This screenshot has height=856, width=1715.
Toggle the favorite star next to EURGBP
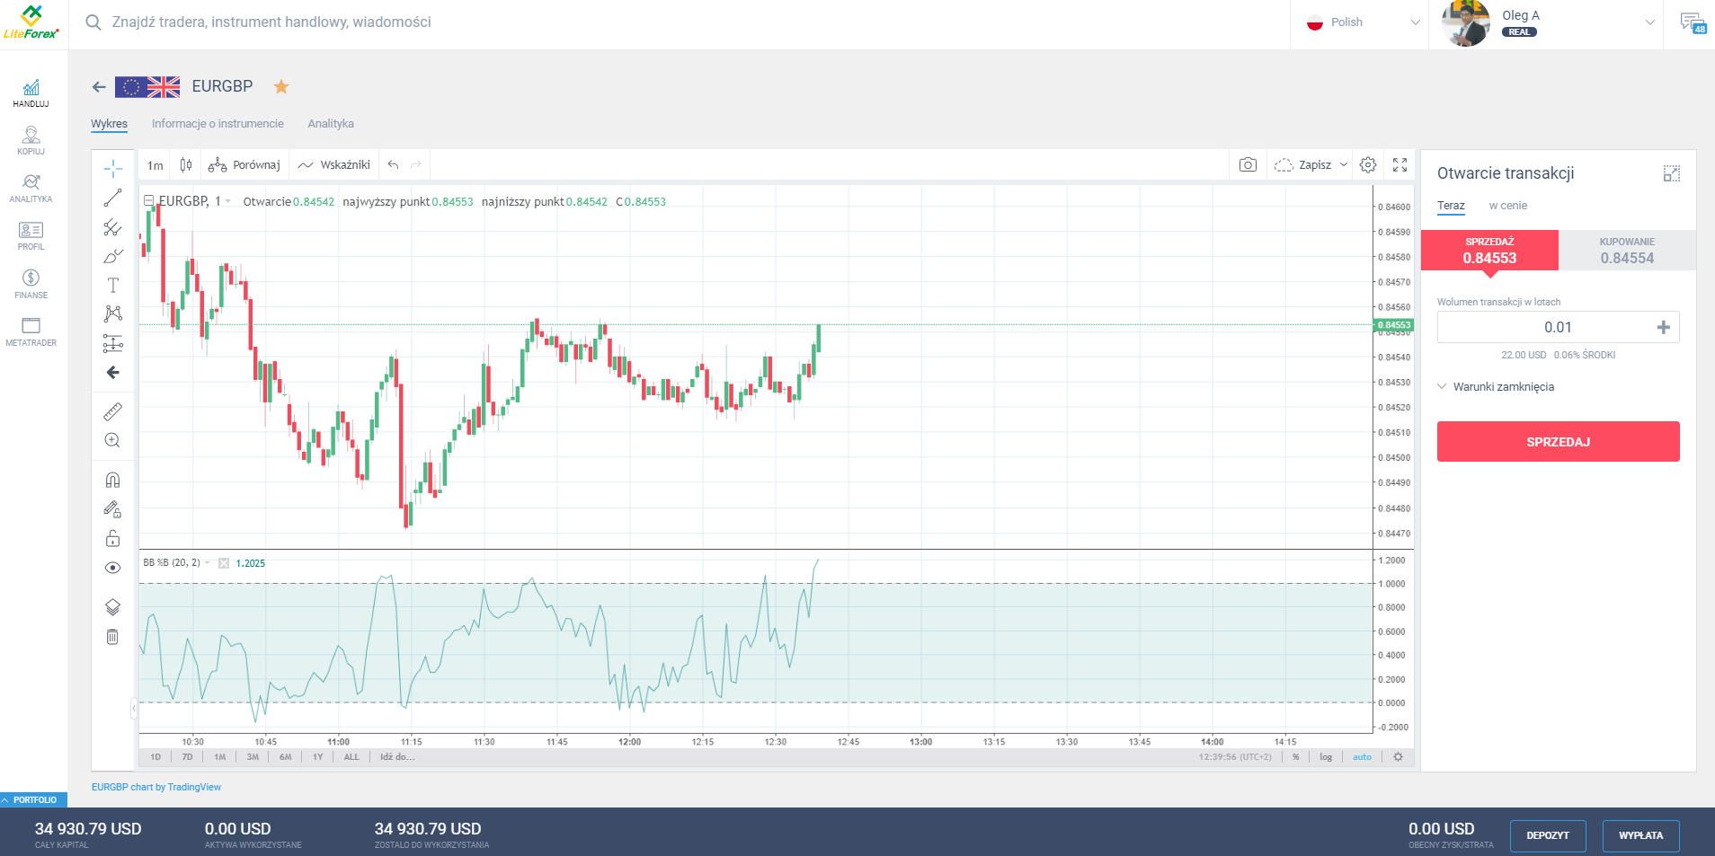281,86
